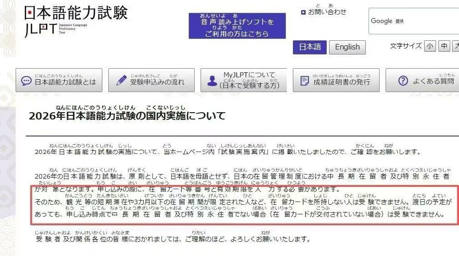Image resolution: width=459 pixels, height=256 pixels.
Task: Switch the site language to English
Action: pos(347,47)
